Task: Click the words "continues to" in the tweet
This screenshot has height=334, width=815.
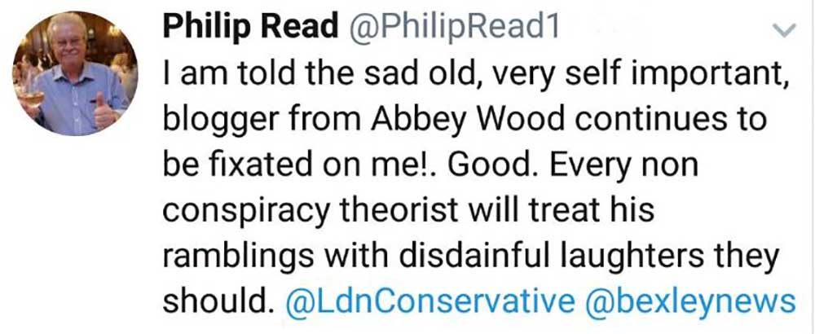Action: coord(681,121)
